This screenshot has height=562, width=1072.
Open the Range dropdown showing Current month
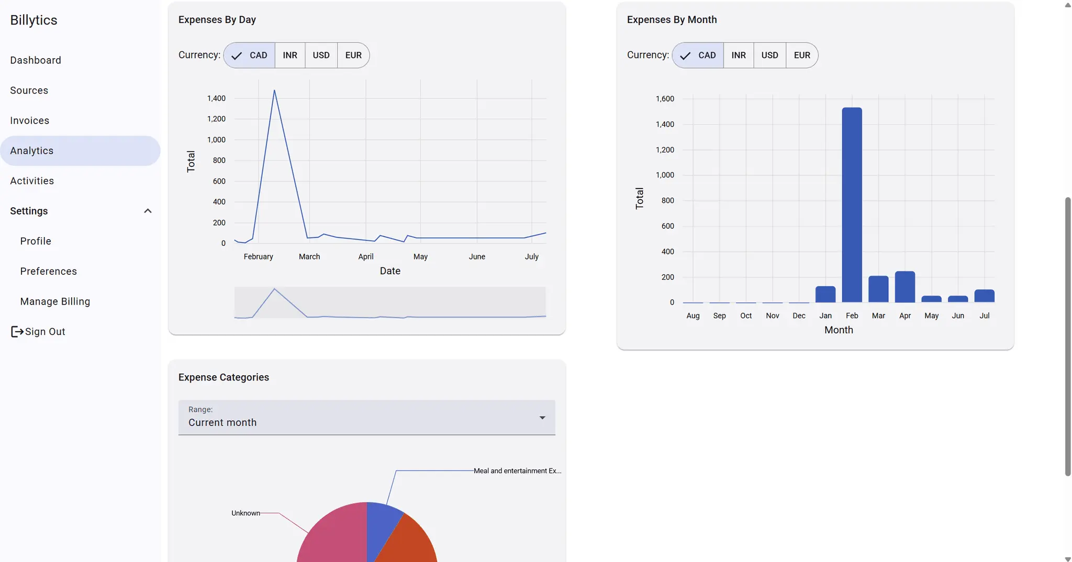[x=366, y=418]
